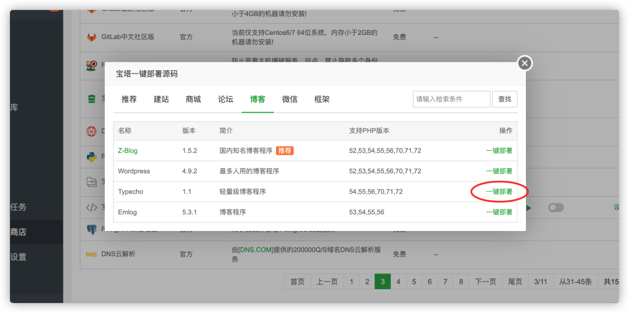629x313 pixels.
Task: Toggle the plugin switch beside play arrow
Action: pos(556,208)
